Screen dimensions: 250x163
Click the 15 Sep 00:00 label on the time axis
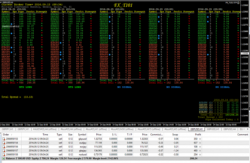(231, 125)
